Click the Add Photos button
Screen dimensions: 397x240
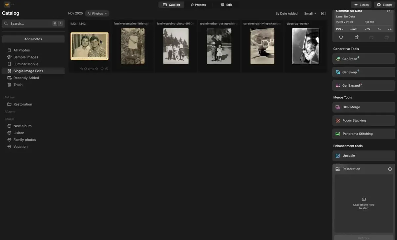[x=33, y=39]
